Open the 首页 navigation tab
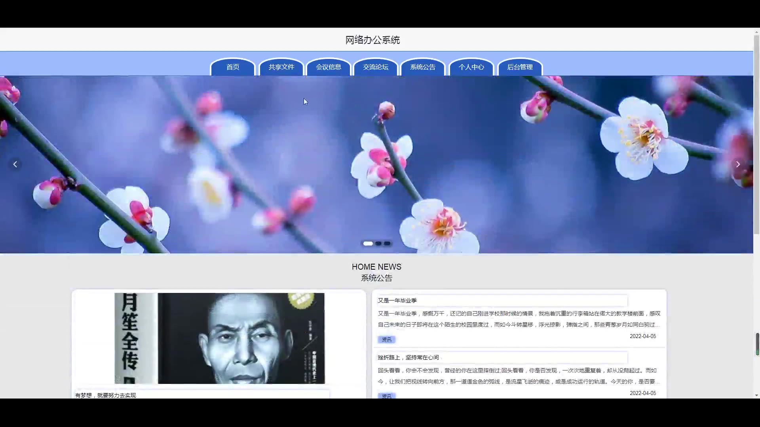The width and height of the screenshot is (760, 427). pos(233,67)
